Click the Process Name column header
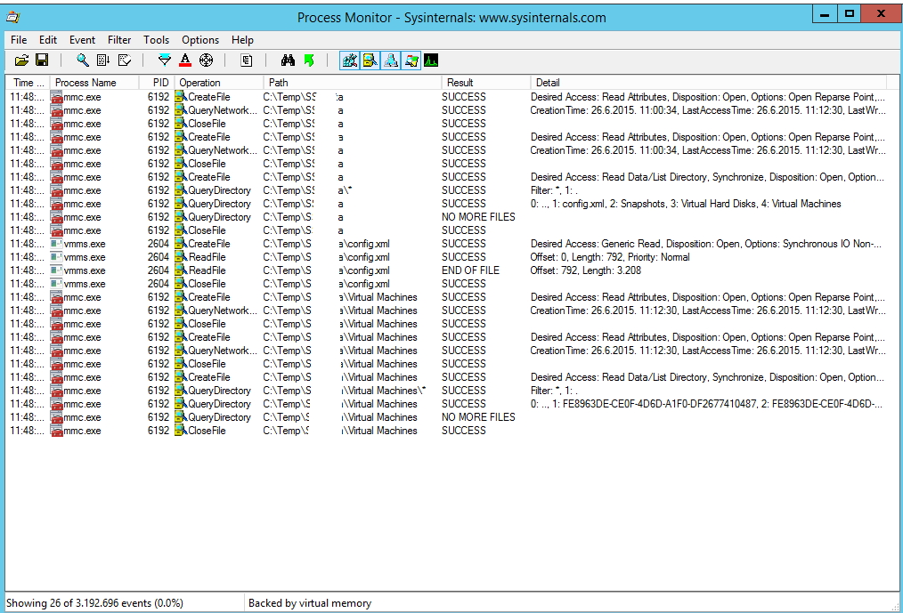Viewport: 903px width, 613px height. (x=94, y=83)
